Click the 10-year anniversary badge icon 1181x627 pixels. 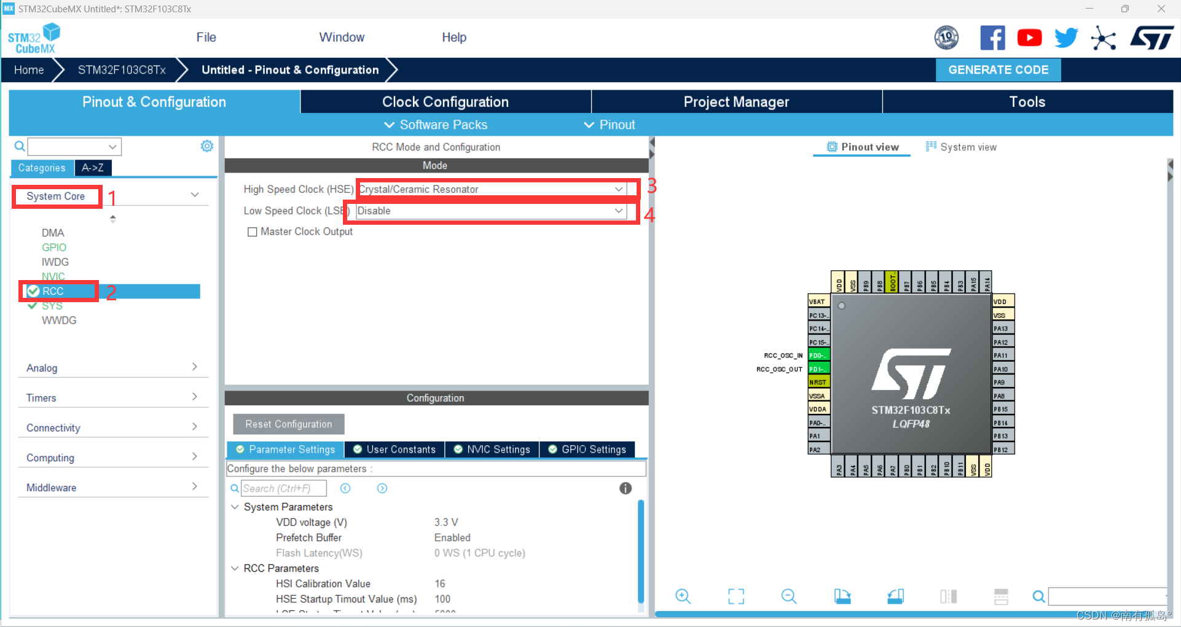(x=946, y=38)
